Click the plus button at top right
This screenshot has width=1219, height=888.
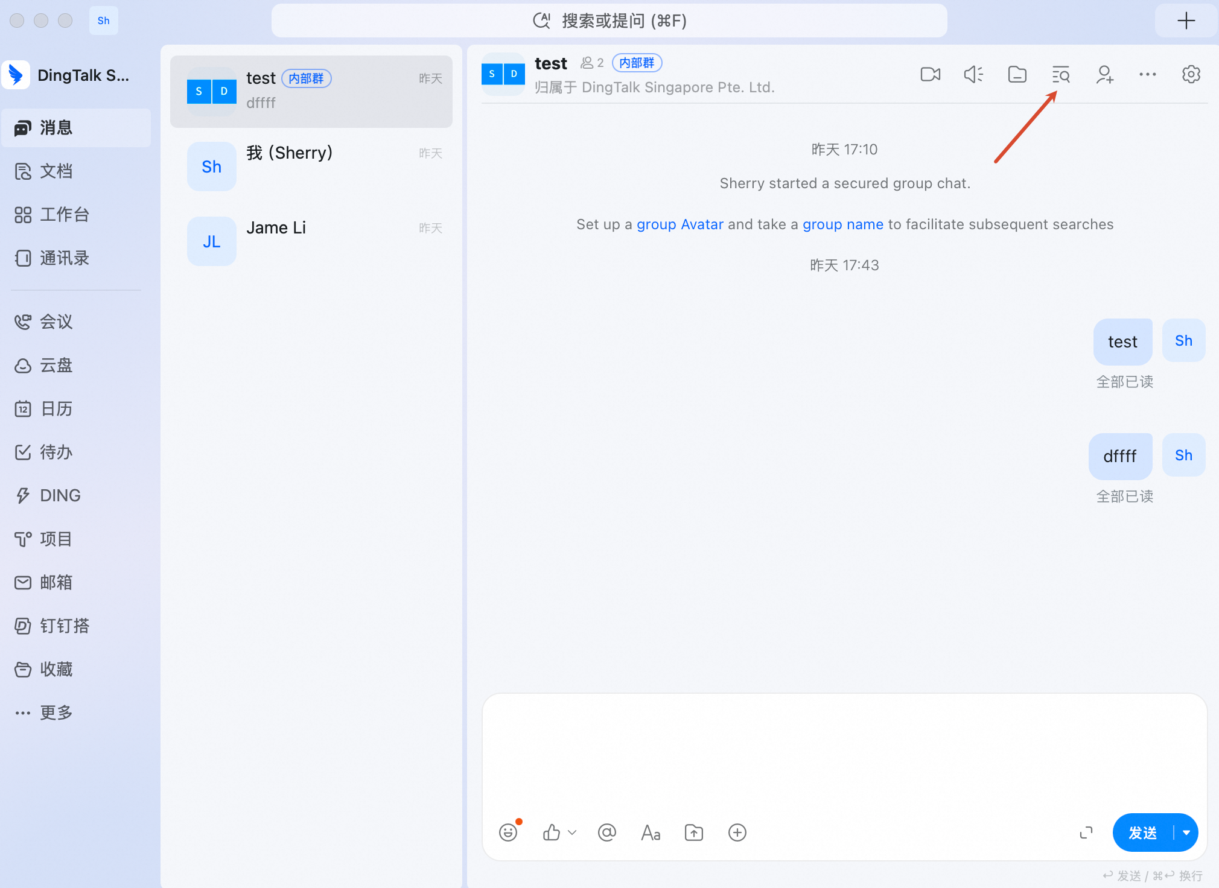click(x=1186, y=21)
